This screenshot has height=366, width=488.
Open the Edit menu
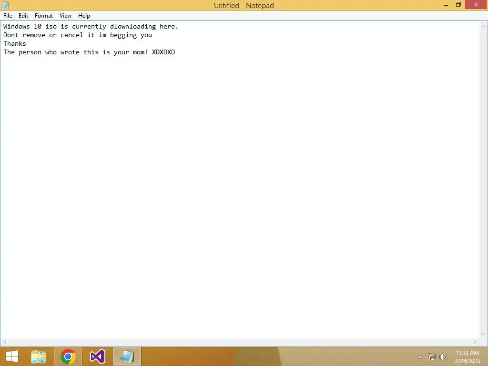pyautogui.click(x=23, y=16)
